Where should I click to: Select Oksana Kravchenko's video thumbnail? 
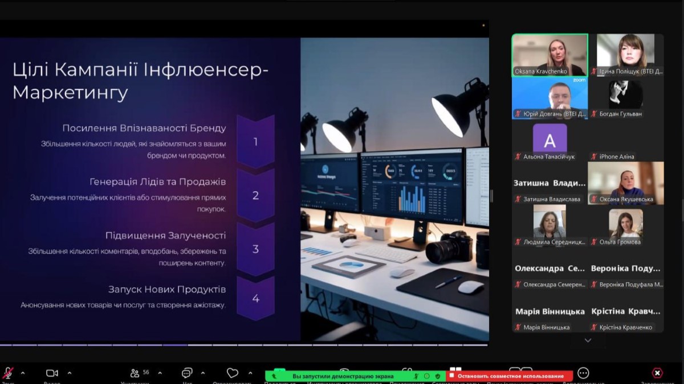click(549, 55)
